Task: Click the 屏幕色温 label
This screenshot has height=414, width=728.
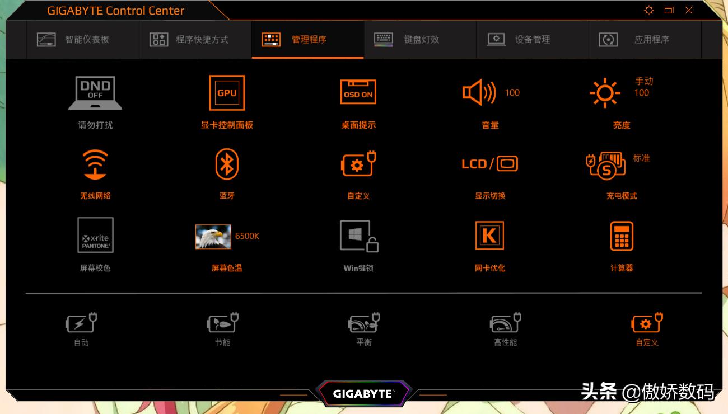Action: coord(227,268)
